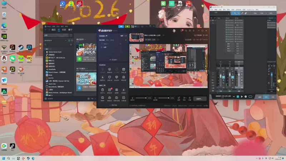The height and width of the screenshot is (161, 286).
Task: Click in the Steam library search field
Action: 56,44
